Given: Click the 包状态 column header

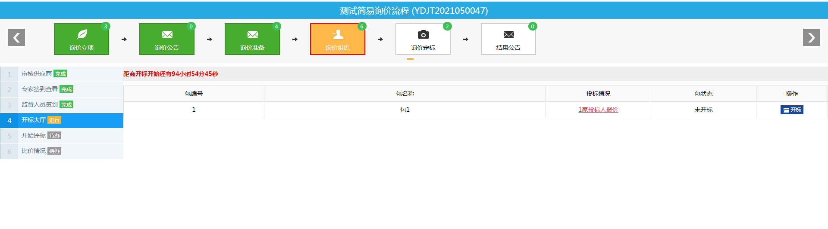Looking at the screenshot, I should [x=703, y=94].
